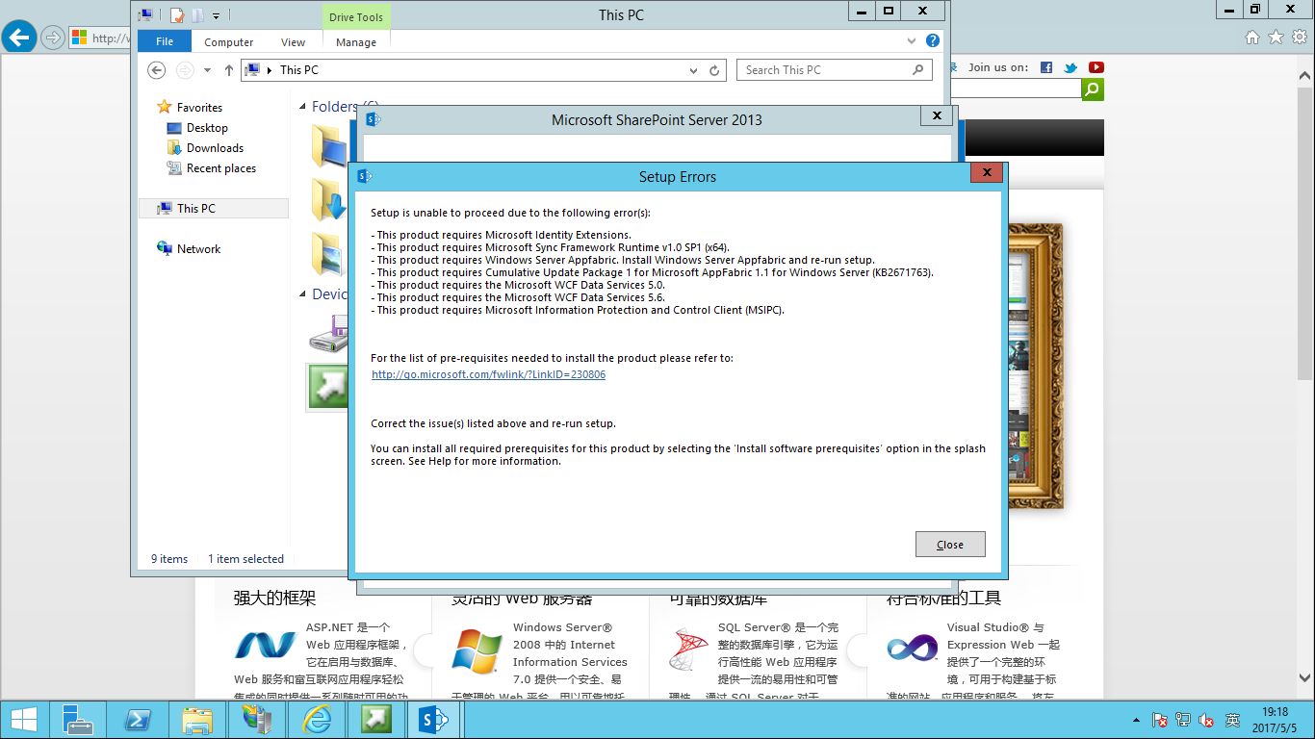The height and width of the screenshot is (739, 1315).
Task: Select the Drive Tools contextual tab header
Action: pyautogui.click(x=356, y=16)
